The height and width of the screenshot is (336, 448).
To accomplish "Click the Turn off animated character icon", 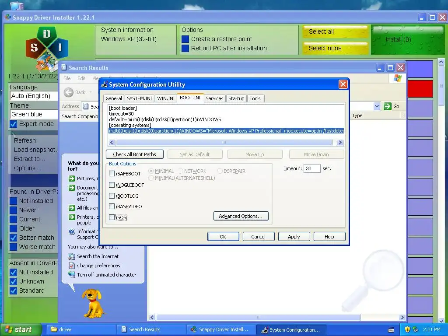I will (72, 275).
